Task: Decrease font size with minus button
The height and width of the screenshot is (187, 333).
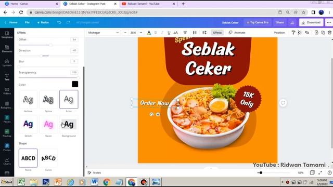Action: pyautogui.click(x=125, y=32)
